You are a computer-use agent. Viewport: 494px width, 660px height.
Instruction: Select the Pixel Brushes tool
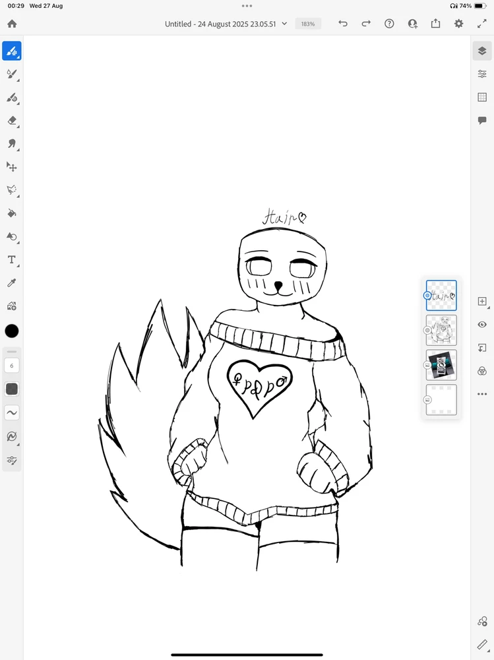coord(12,51)
